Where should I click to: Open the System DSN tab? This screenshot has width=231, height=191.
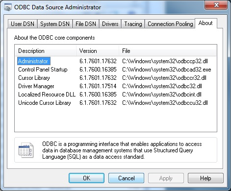point(55,24)
